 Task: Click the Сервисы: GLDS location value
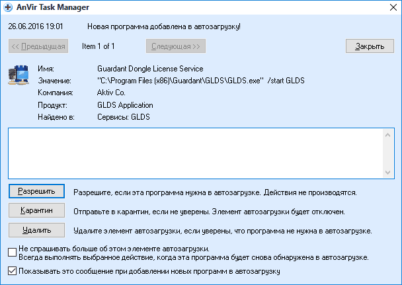(x=124, y=117)
